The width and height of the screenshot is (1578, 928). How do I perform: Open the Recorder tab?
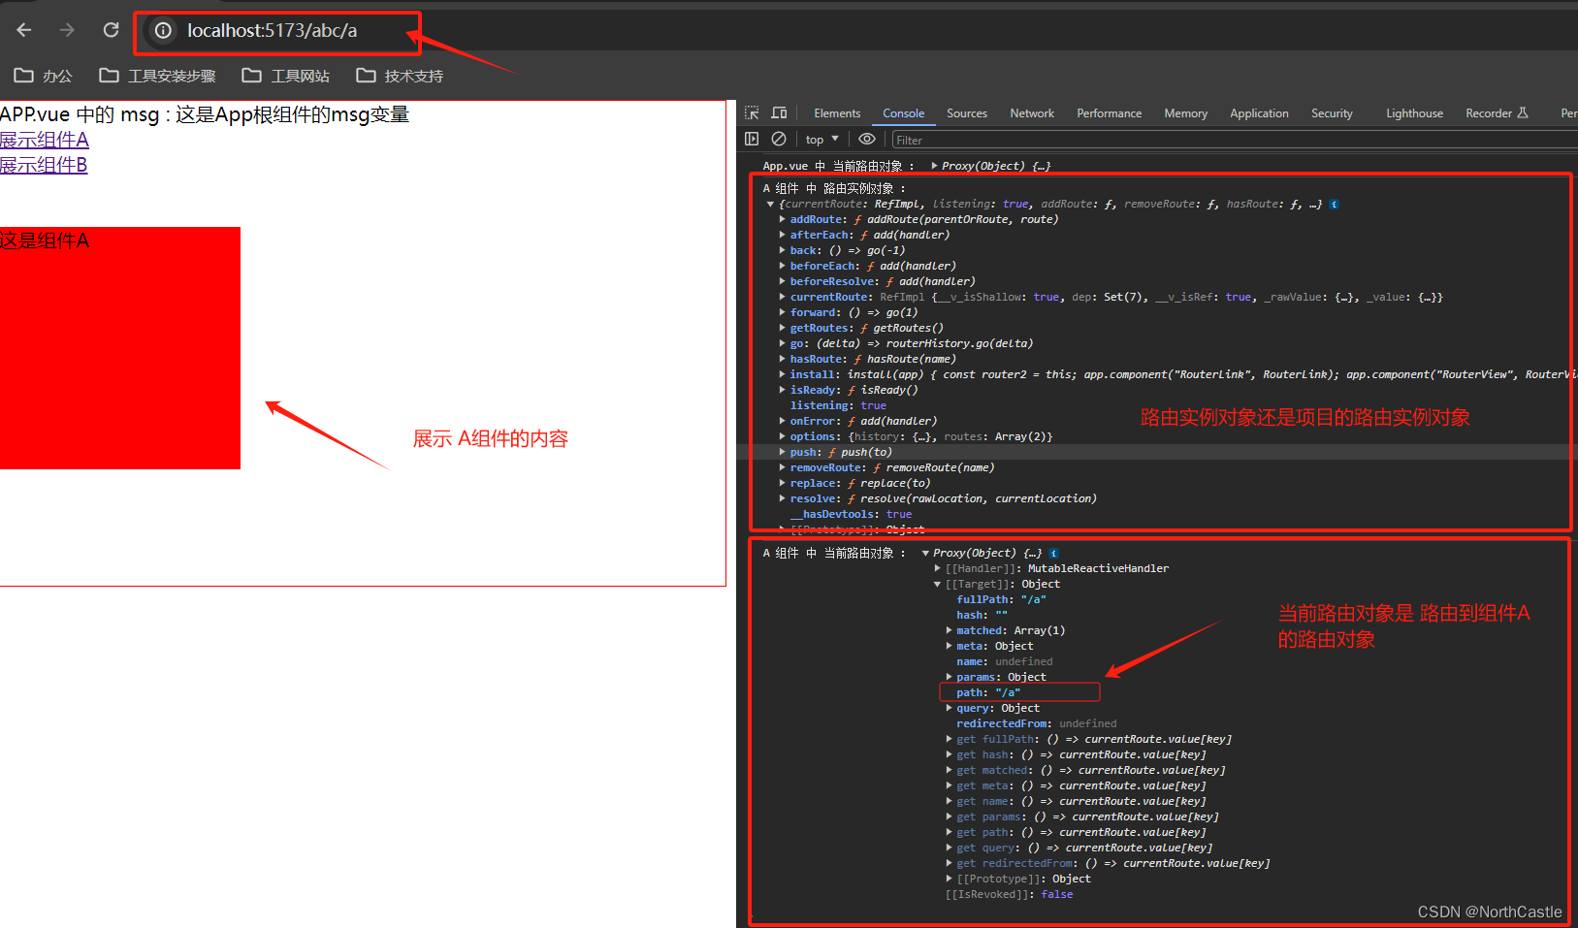point(1497,113)
